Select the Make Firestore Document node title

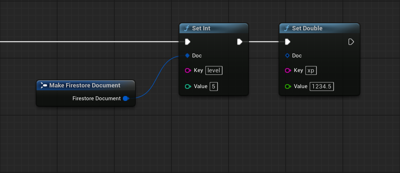coord(85,86)
